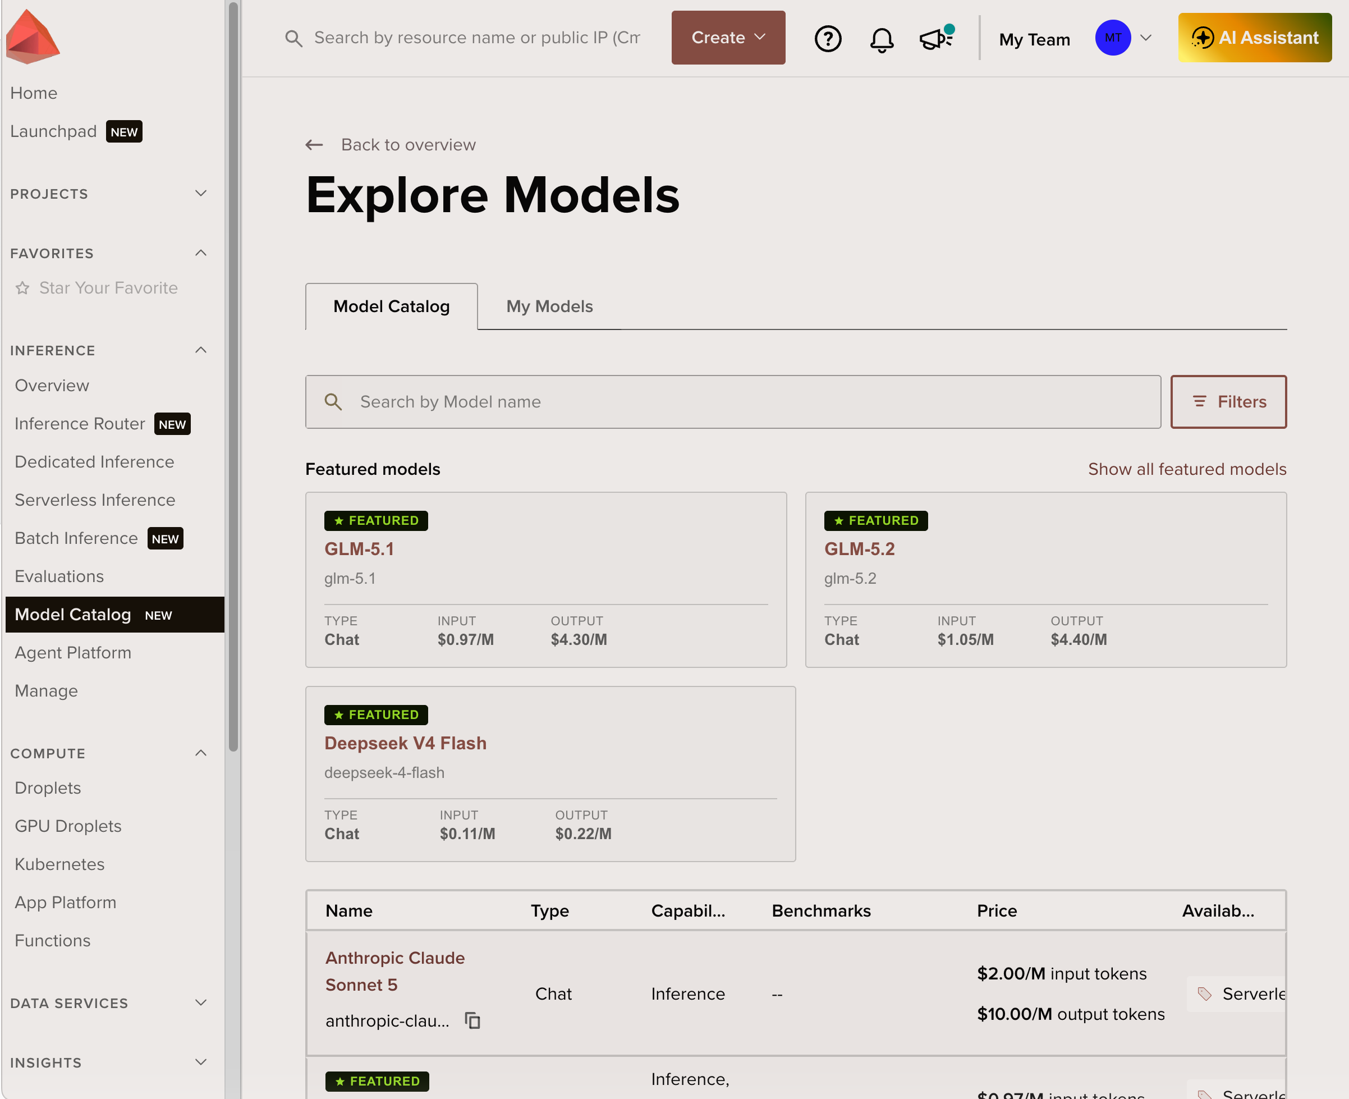This screenshot has width=1349, height=1099.
Task: Collapse the Compute section
Action: coord(200,753)
